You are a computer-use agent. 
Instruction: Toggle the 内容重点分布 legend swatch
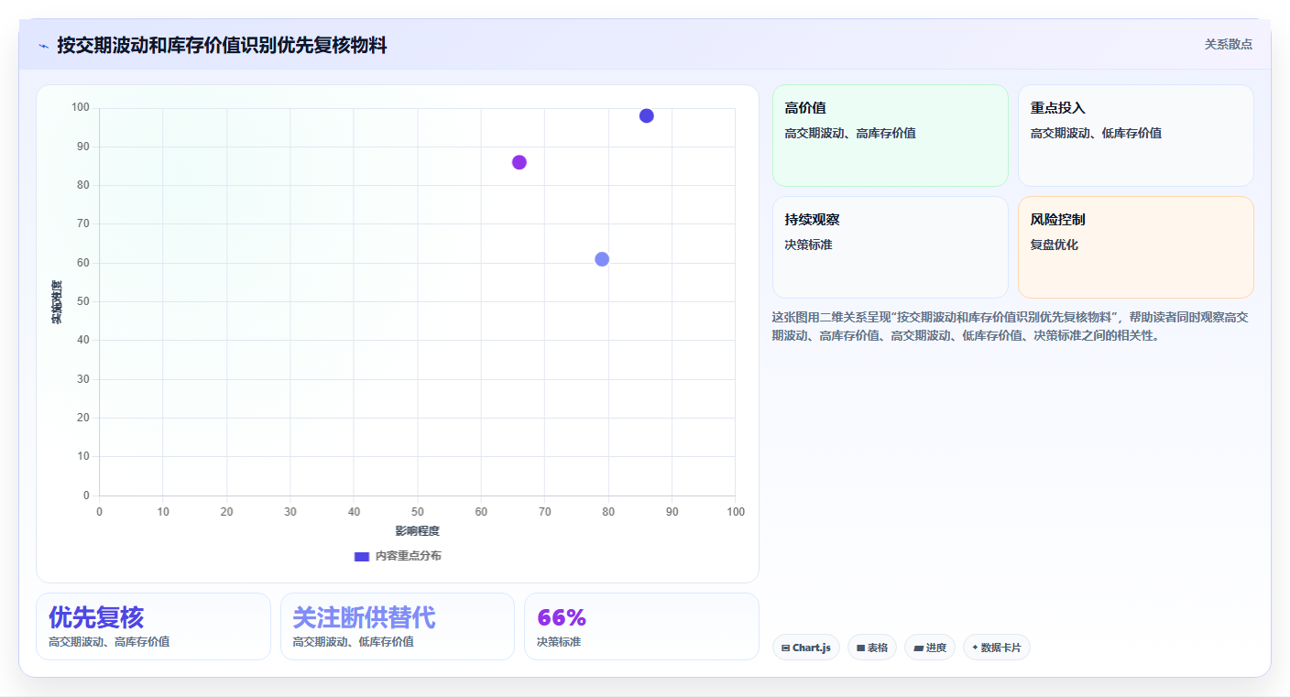[361, 556]
